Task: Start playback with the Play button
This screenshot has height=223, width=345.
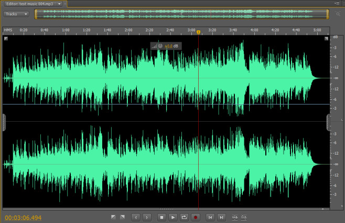Action: (x=173, y=217)
